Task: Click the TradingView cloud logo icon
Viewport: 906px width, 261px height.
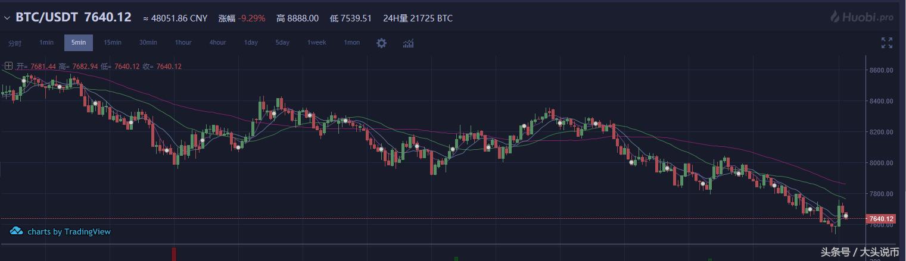Action: pyautogui.click(x=17, y=231)
